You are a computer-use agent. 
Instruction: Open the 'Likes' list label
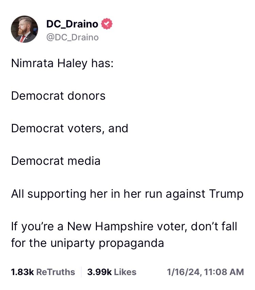coord(125,272)
